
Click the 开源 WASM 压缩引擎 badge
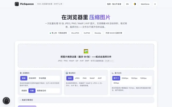[114, 33]
